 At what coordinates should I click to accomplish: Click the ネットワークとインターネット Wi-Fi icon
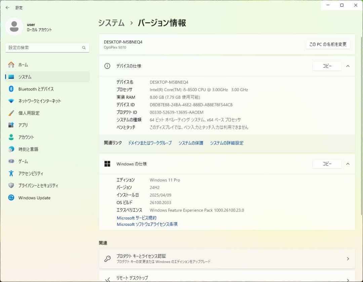tap(11, 101)
